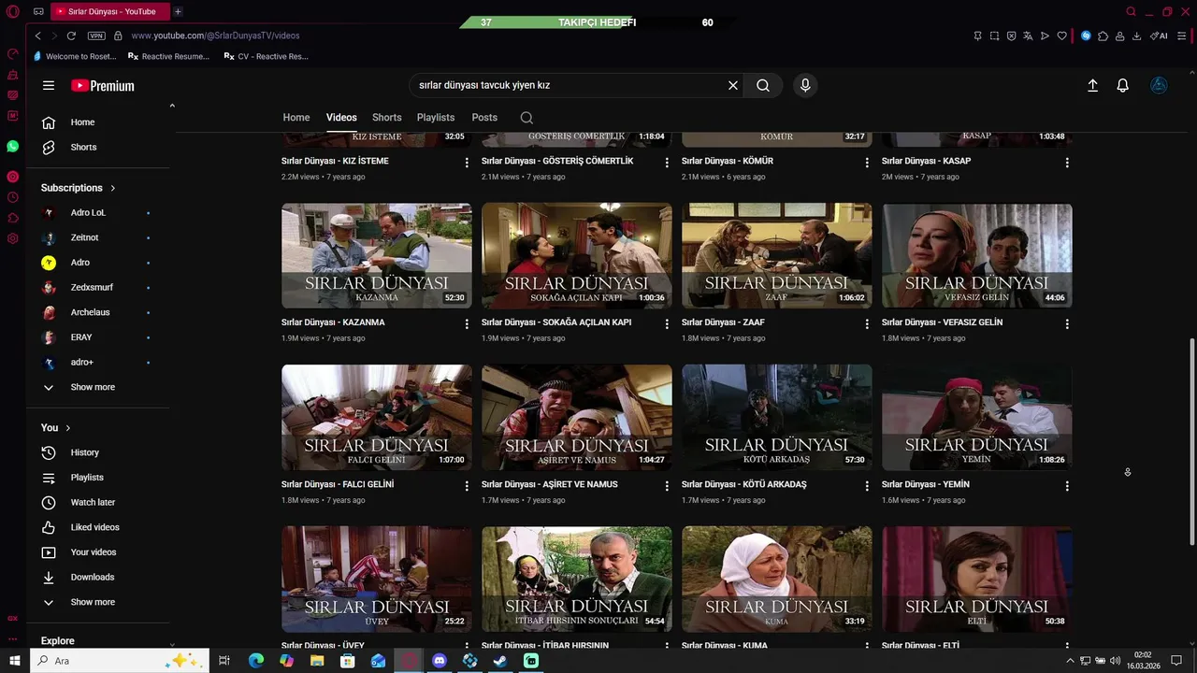Open the YouTube hamburger guide menu
The width and height of the screenshot is (1197, 673).
(49, 85)
